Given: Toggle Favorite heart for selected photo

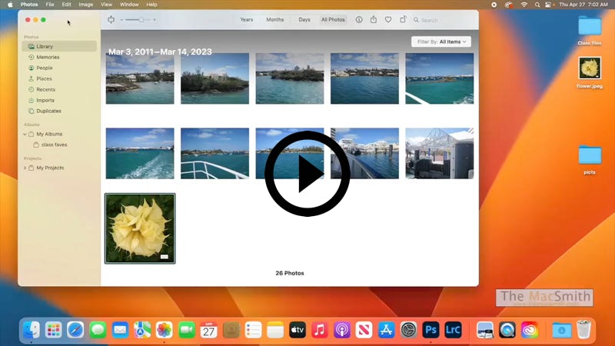Looking at the screenshot, I should [x=388, y=20].
